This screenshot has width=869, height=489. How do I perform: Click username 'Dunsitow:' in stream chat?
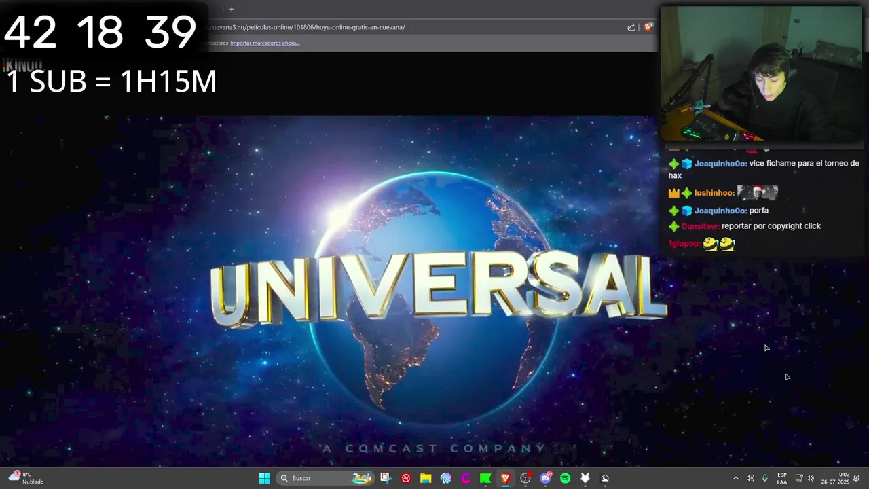[x=700, y=226]
